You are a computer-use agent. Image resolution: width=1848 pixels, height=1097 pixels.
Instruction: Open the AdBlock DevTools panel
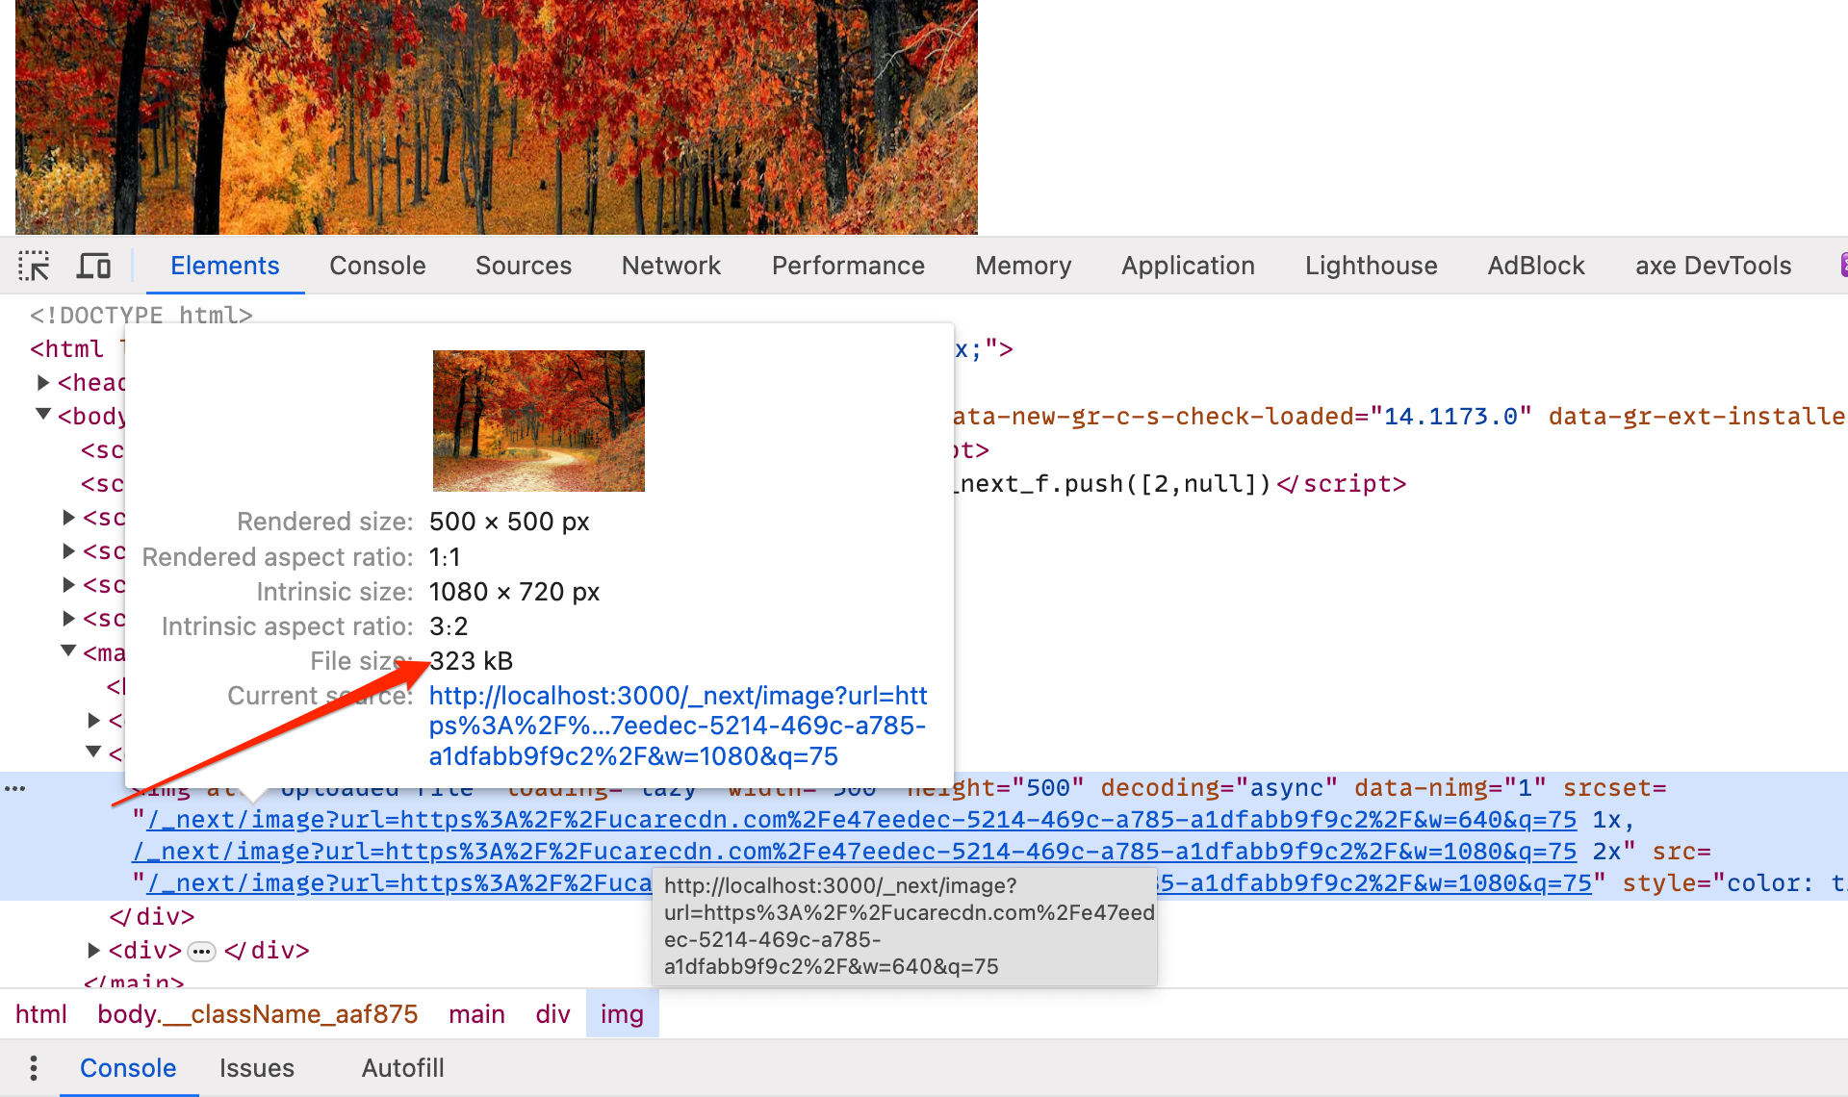click(x=1535, y=265)
